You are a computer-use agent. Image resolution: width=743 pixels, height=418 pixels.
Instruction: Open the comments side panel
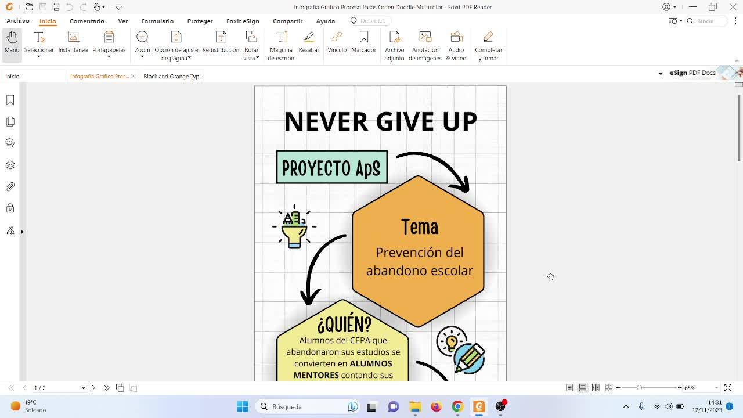[10, 143]
